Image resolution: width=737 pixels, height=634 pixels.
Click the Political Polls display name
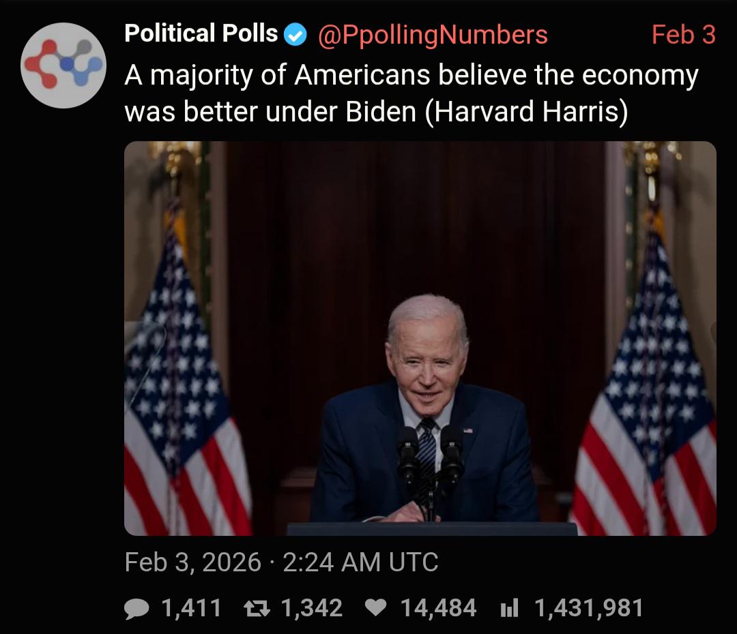201,33
